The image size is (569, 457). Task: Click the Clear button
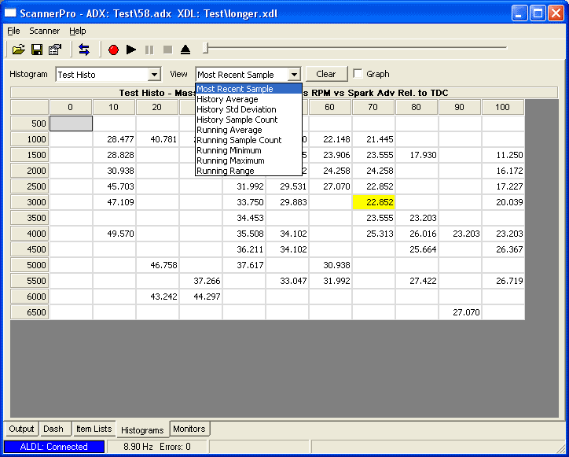click(326, 74)
